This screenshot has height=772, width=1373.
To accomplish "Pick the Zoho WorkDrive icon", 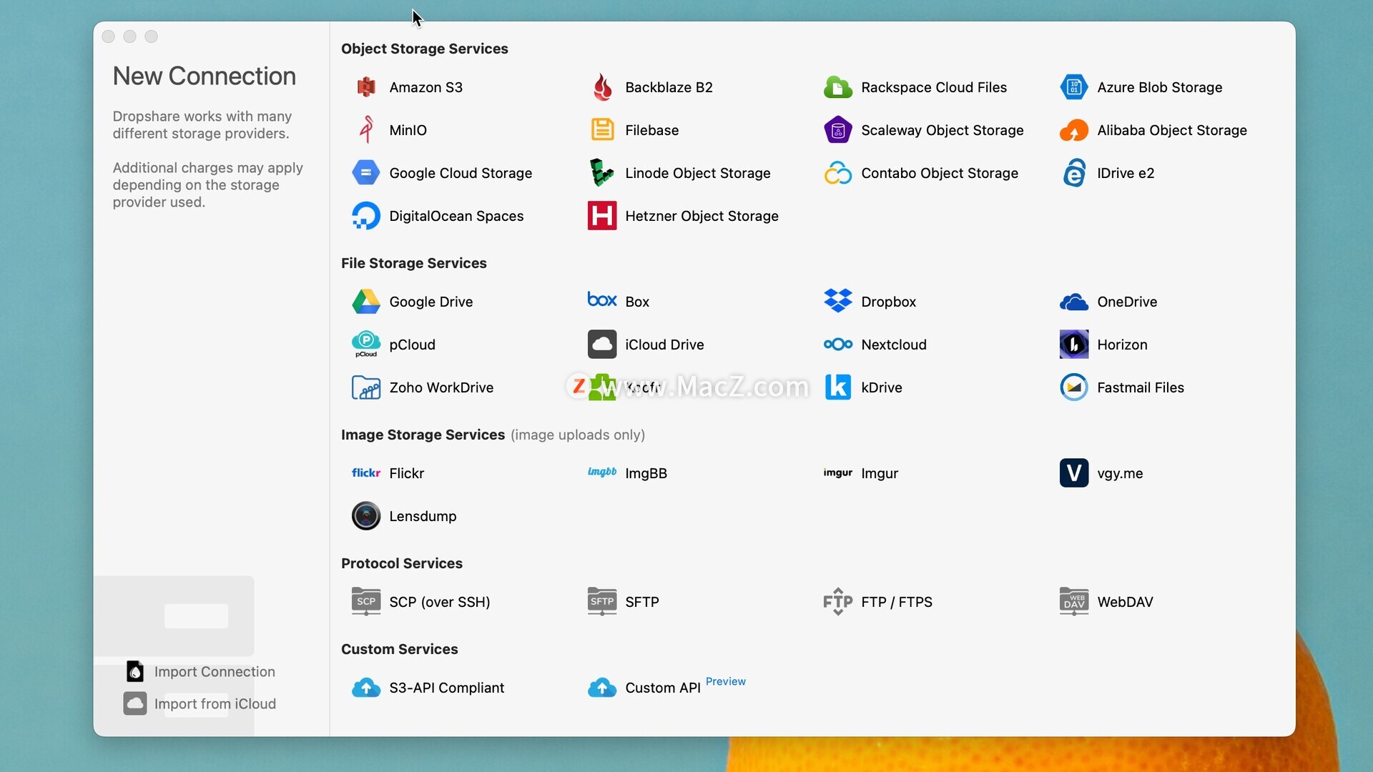I will pyautogui.click(x=366, y=387).
